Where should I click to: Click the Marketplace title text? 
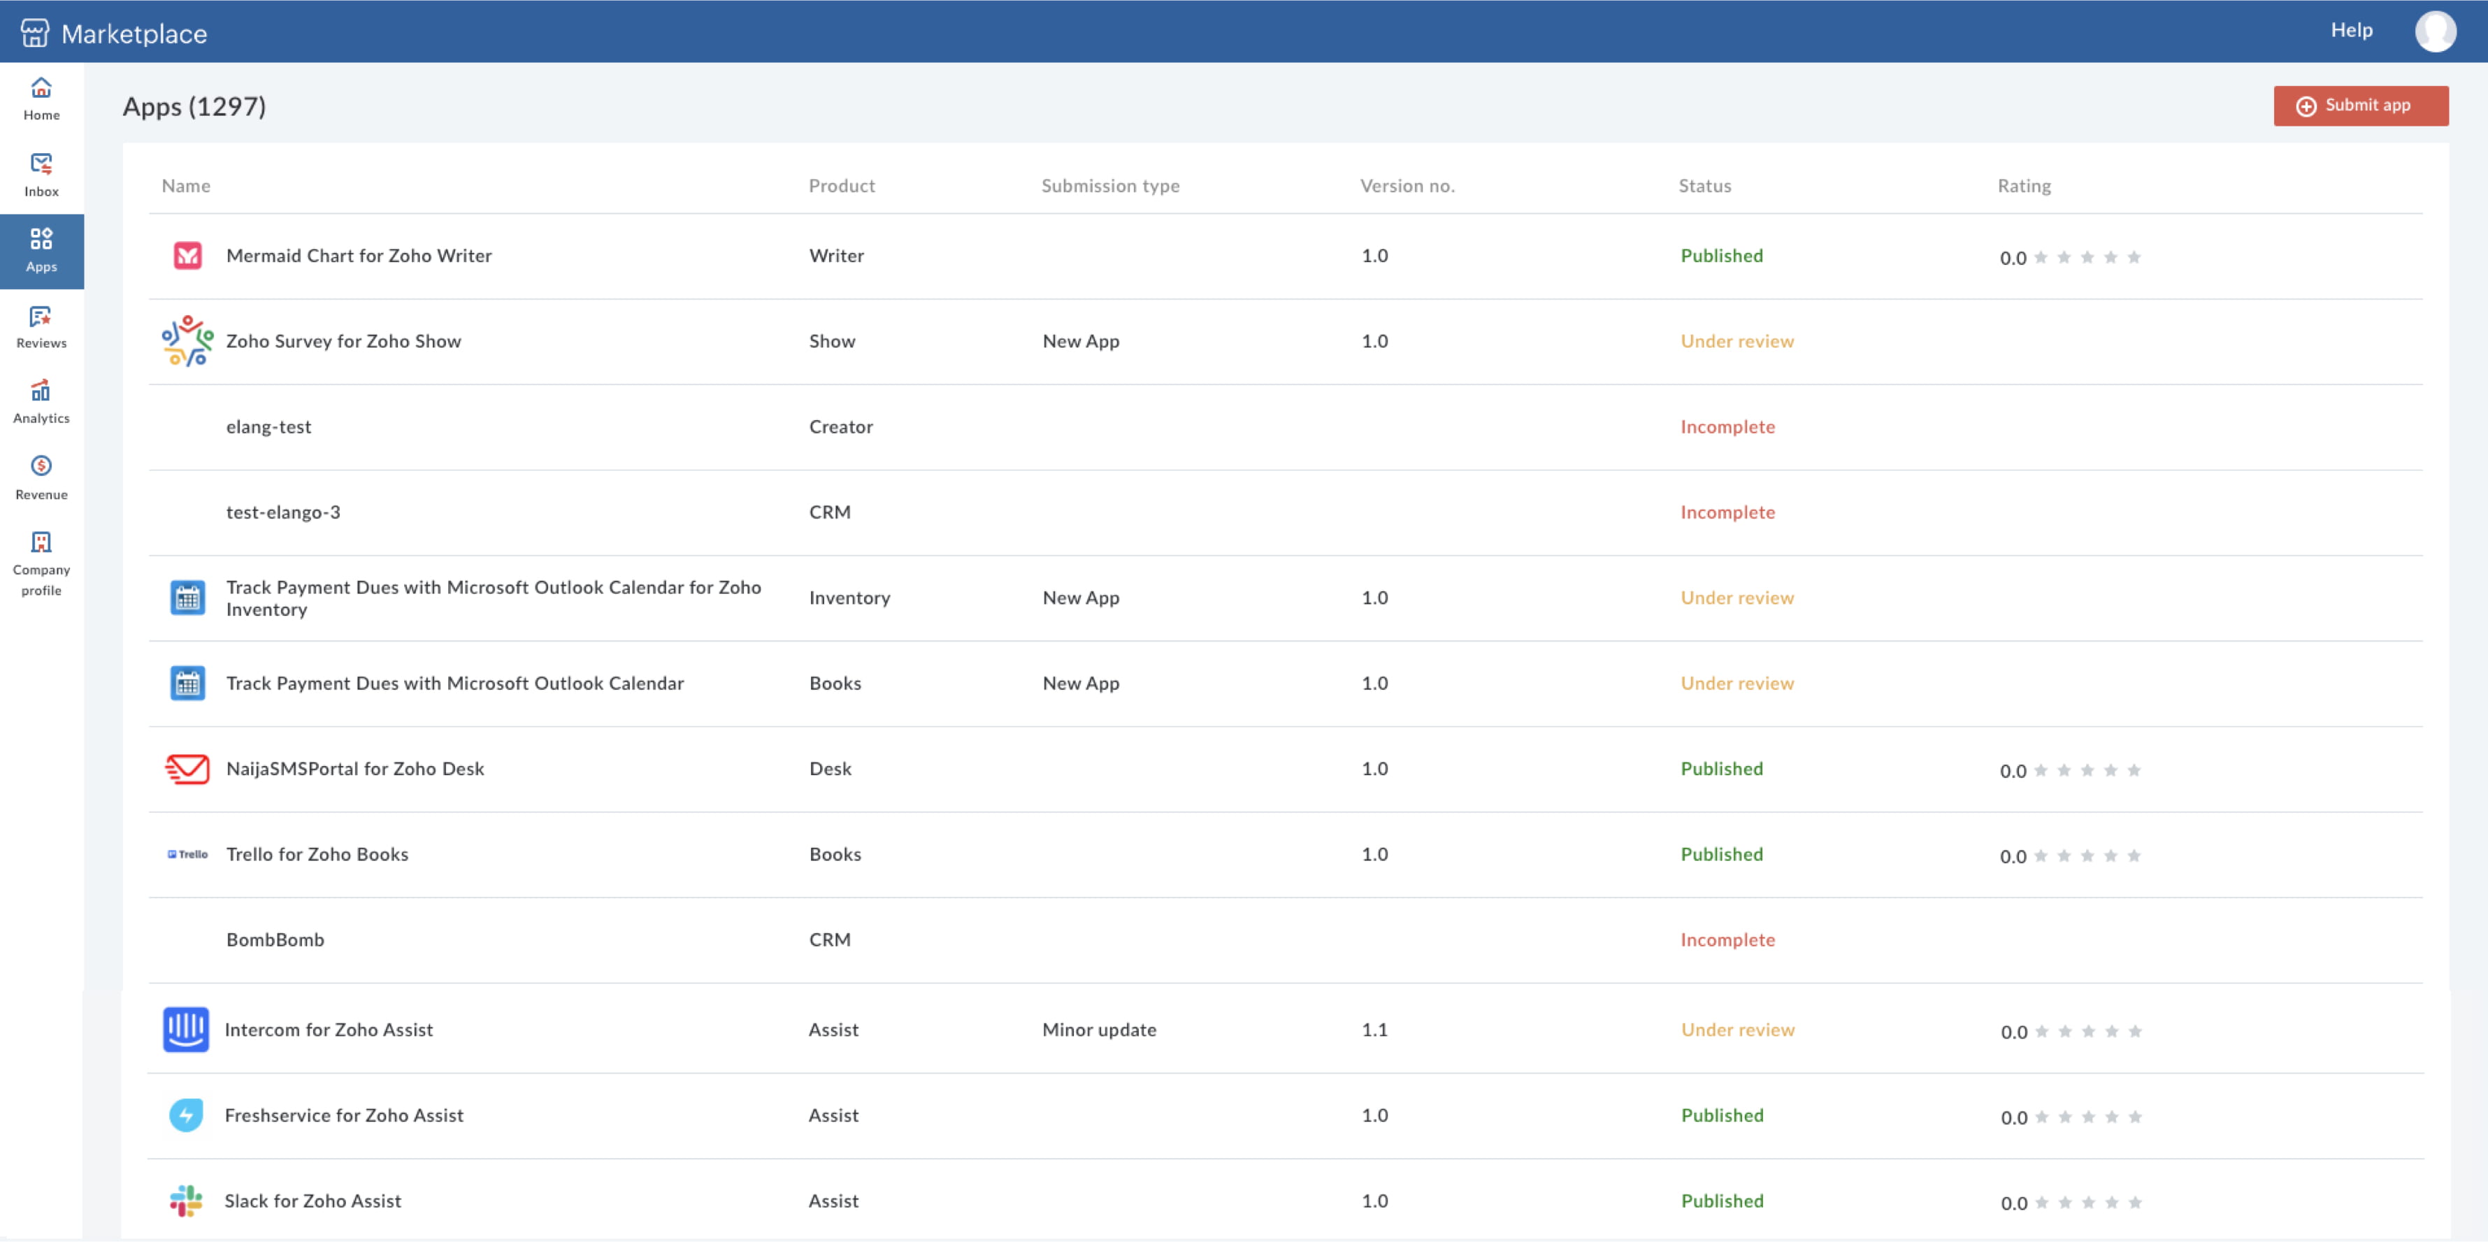pyautogui.click(x=134, y=34)
